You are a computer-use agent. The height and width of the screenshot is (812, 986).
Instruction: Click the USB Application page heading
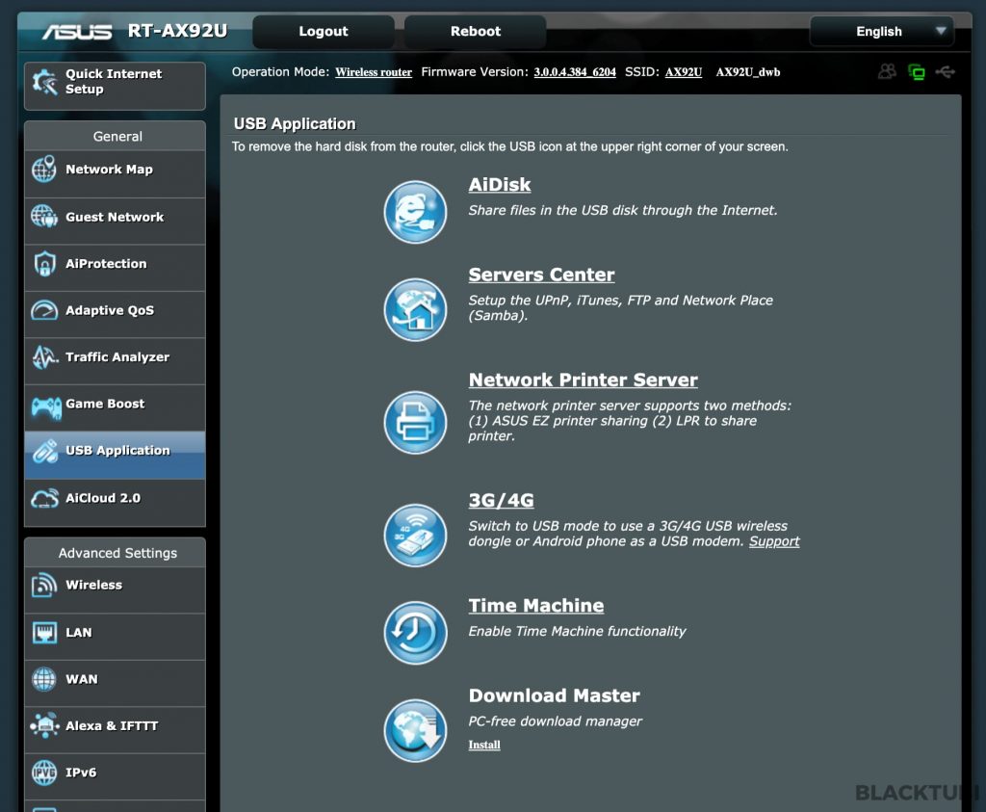295,124
